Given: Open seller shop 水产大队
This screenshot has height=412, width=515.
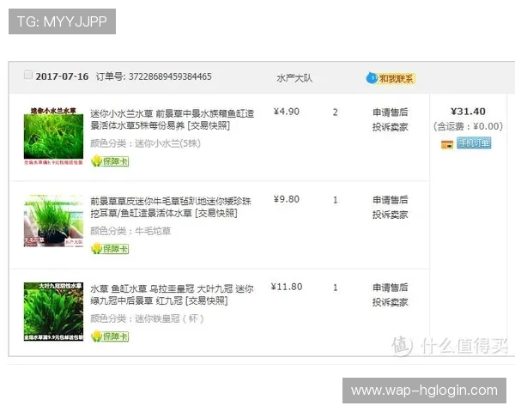Looking at the screenshot, I should (x=294, y=78).
